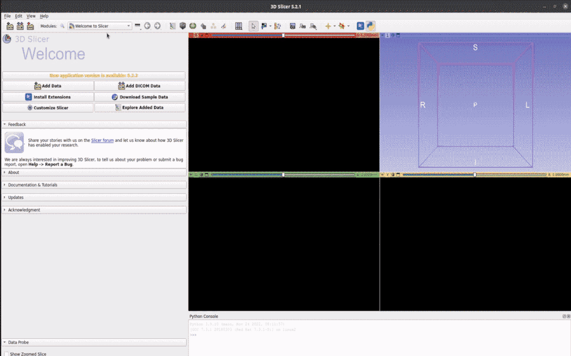Click the Install Extensions button

click(x=48, y=97)
